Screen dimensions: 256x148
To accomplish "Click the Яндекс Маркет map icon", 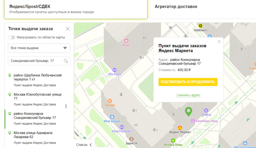I will point(180,128).
